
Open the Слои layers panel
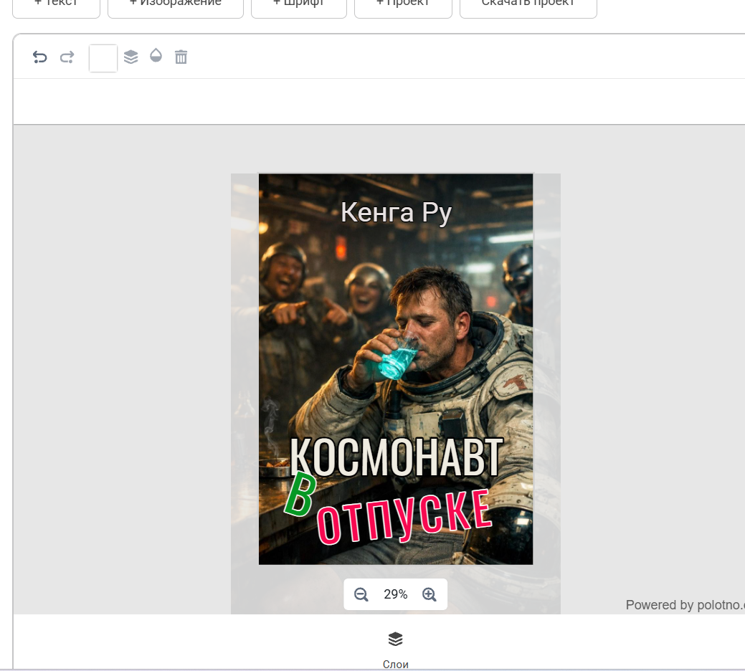395,649
